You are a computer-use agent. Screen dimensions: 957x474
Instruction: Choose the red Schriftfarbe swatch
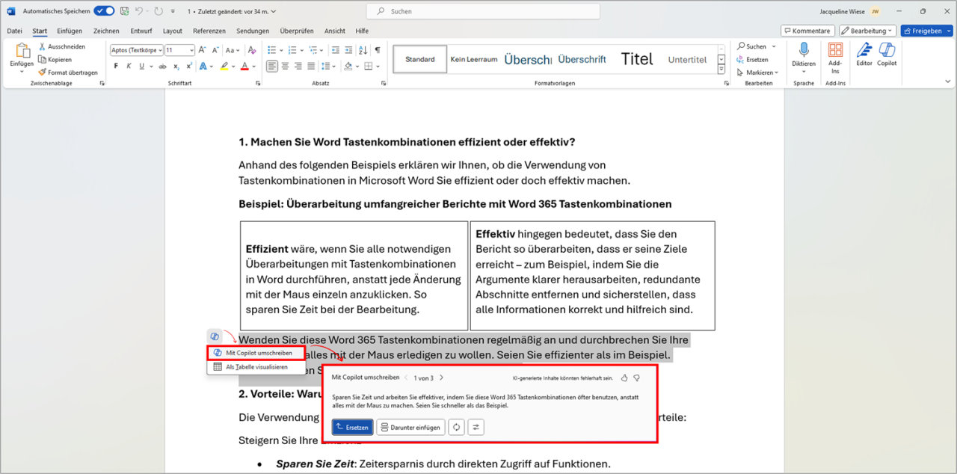pyautogui.click(x=244, y=66)
